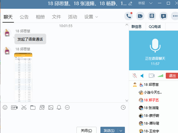178x133 pixels.
Task: Click sender name 18 邱思慧 above image message
Action: 23,49
